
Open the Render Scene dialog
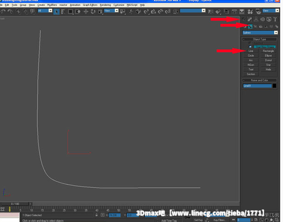pyautogui.click(x=258, y=12)
